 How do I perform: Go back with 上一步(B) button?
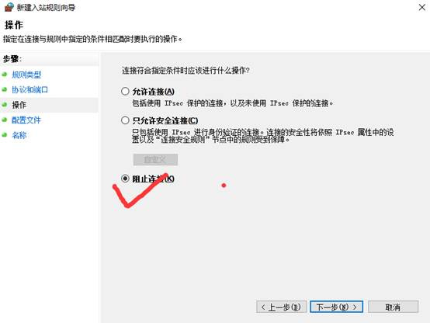click(282, 307)
